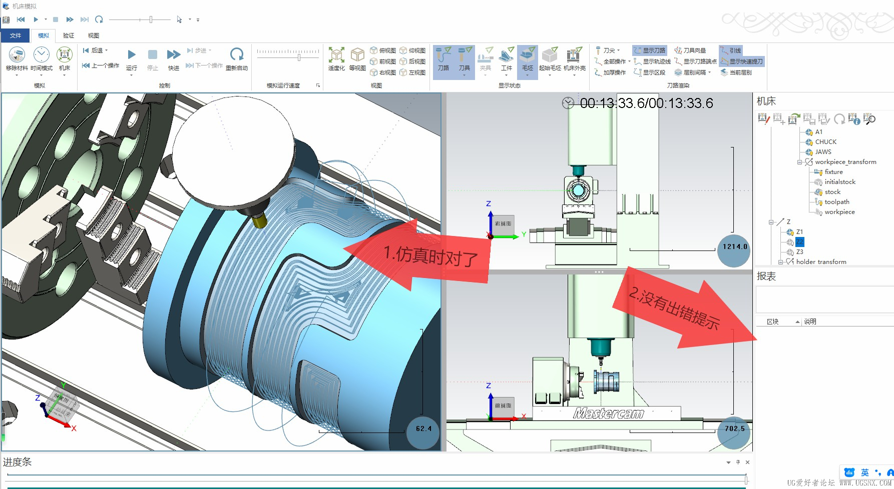Click quick access restart loop icon
The height and width of the screenshot is (489, 894).
(x=99, y=19)
